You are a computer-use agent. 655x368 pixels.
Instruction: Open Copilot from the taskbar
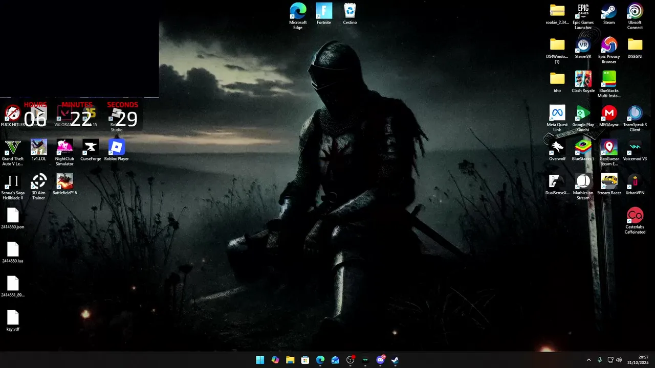click(275, 360)
